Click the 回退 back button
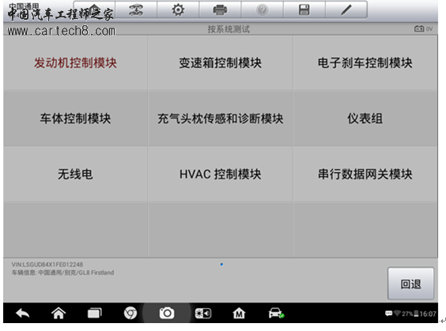The height and width of the screenshot is (331, 446). pyautogui.click(x=410, y=284)
